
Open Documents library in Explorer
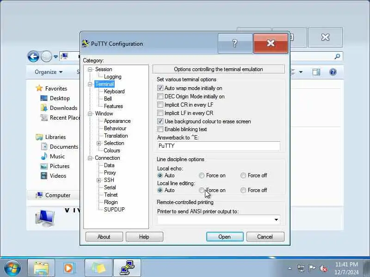coord(64,146)
